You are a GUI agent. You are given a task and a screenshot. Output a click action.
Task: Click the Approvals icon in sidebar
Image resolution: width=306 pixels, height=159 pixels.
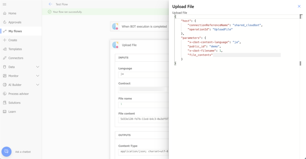tap(5, 22)
